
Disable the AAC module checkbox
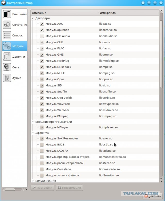click(x=42, y=24)
